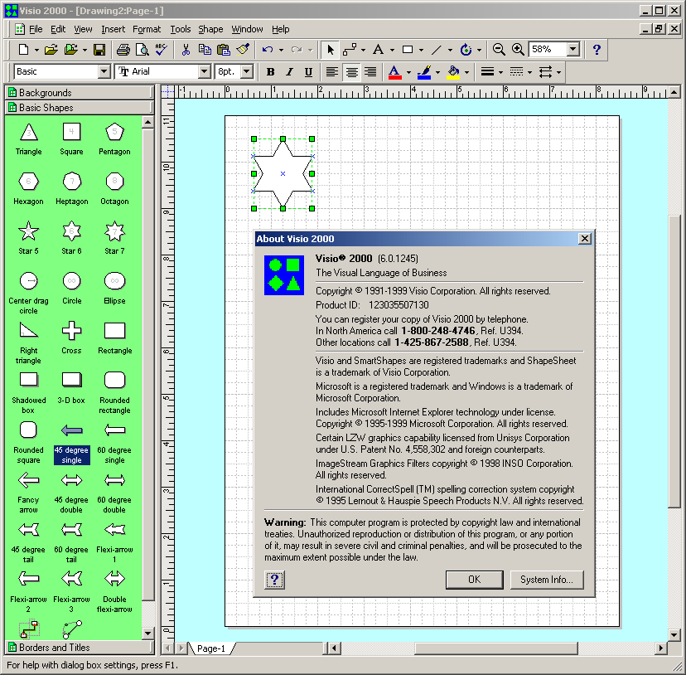
Task: Click the Paste clipboard icon
Action: [224, 50]
